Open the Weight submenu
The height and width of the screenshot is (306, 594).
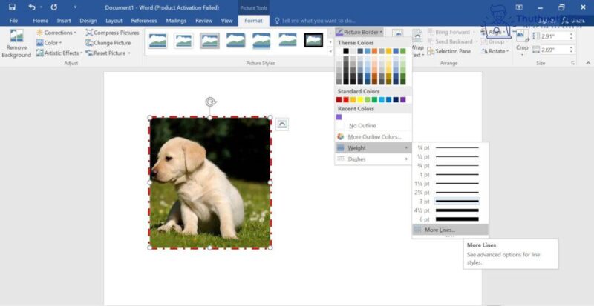373,148
